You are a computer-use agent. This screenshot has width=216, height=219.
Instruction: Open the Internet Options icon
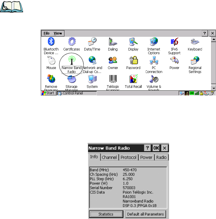[x=154, y=41]
